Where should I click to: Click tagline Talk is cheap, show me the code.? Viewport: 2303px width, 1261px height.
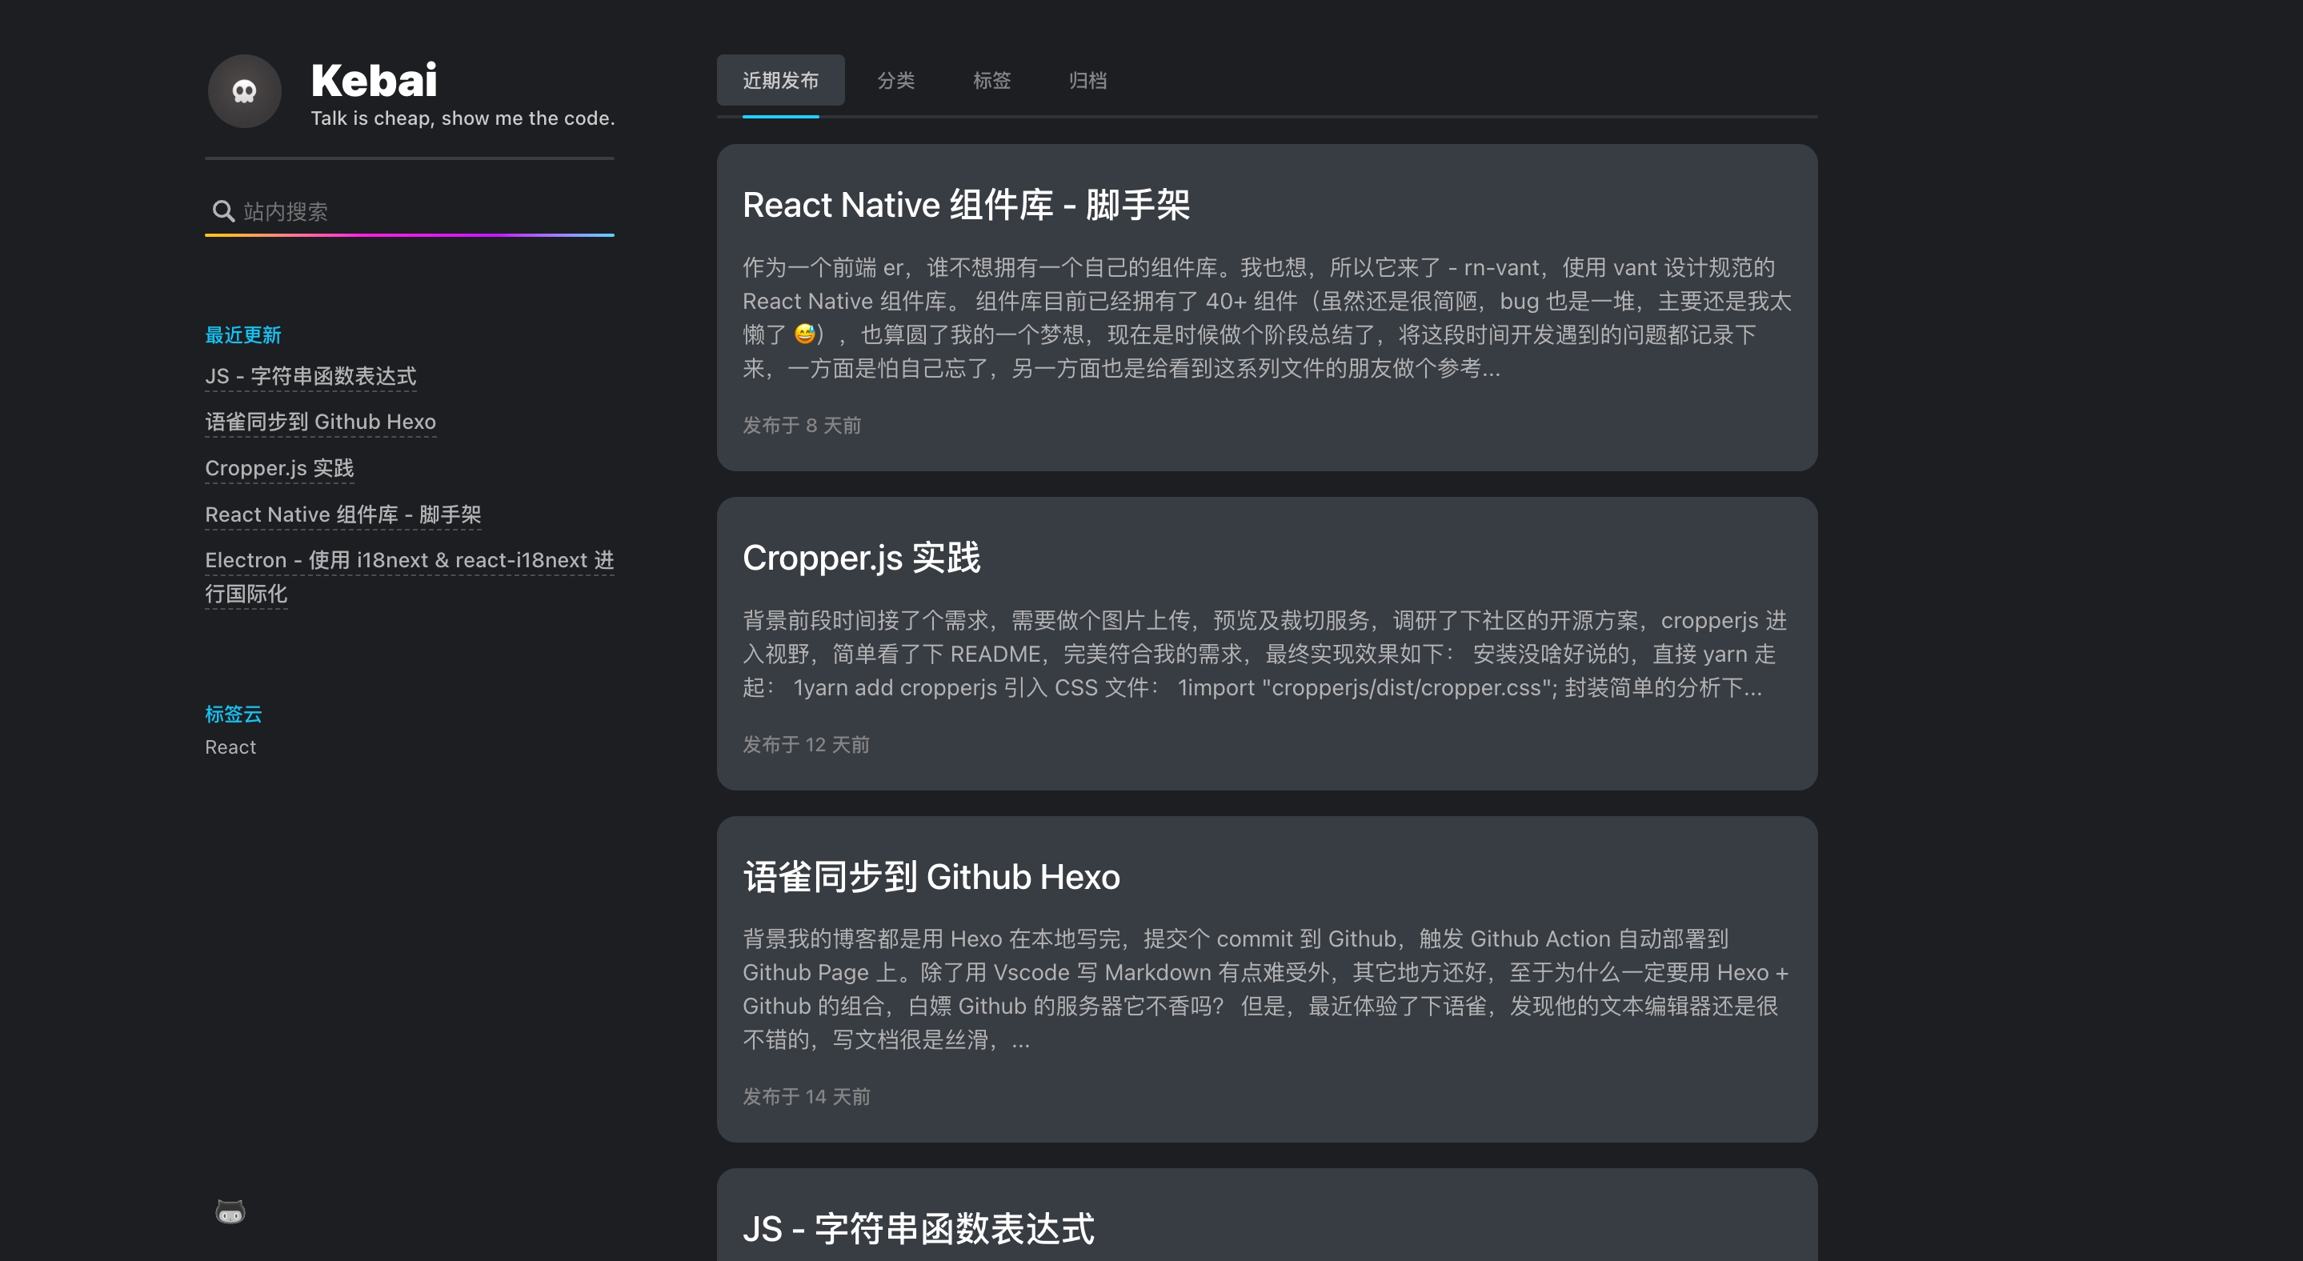pos(463,118)
